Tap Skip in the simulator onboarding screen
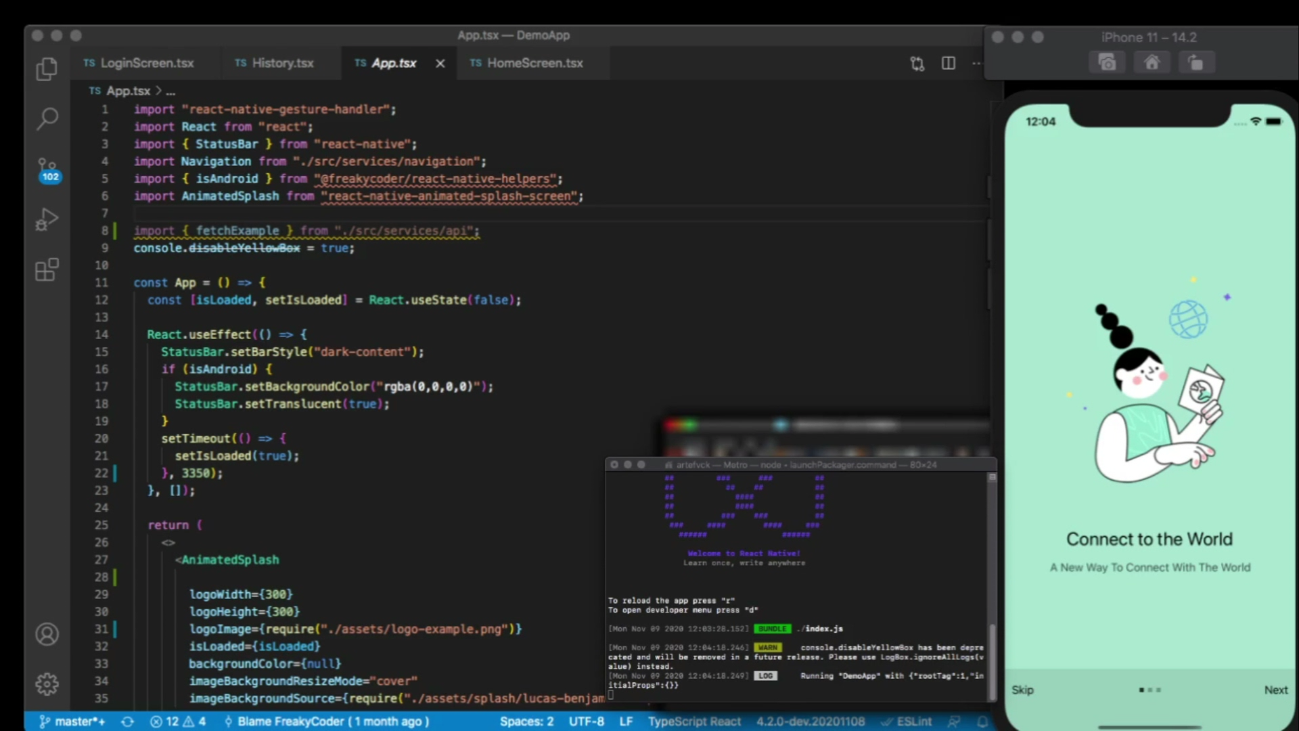 [x=1022, y=690]
